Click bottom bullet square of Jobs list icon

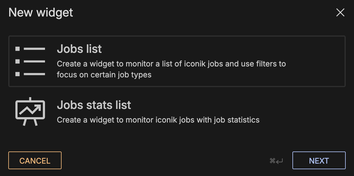click(x=17, y=74)
